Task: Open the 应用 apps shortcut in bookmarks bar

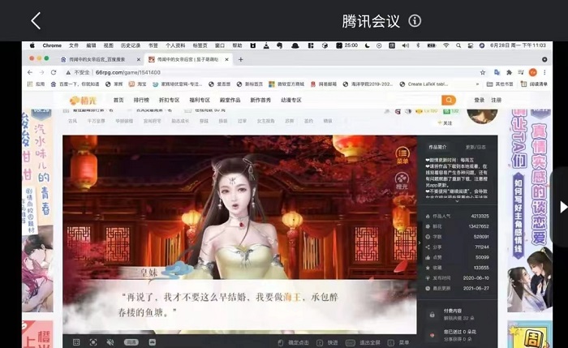Action: [36, 84]
